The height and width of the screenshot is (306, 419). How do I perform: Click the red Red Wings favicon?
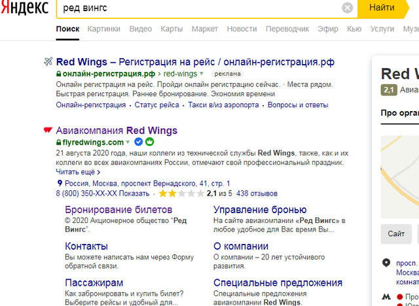pos(48,130)
